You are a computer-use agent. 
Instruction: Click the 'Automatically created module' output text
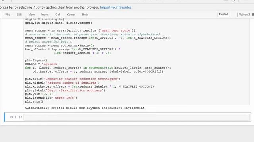pyautogui.click(x=85, y=108)
